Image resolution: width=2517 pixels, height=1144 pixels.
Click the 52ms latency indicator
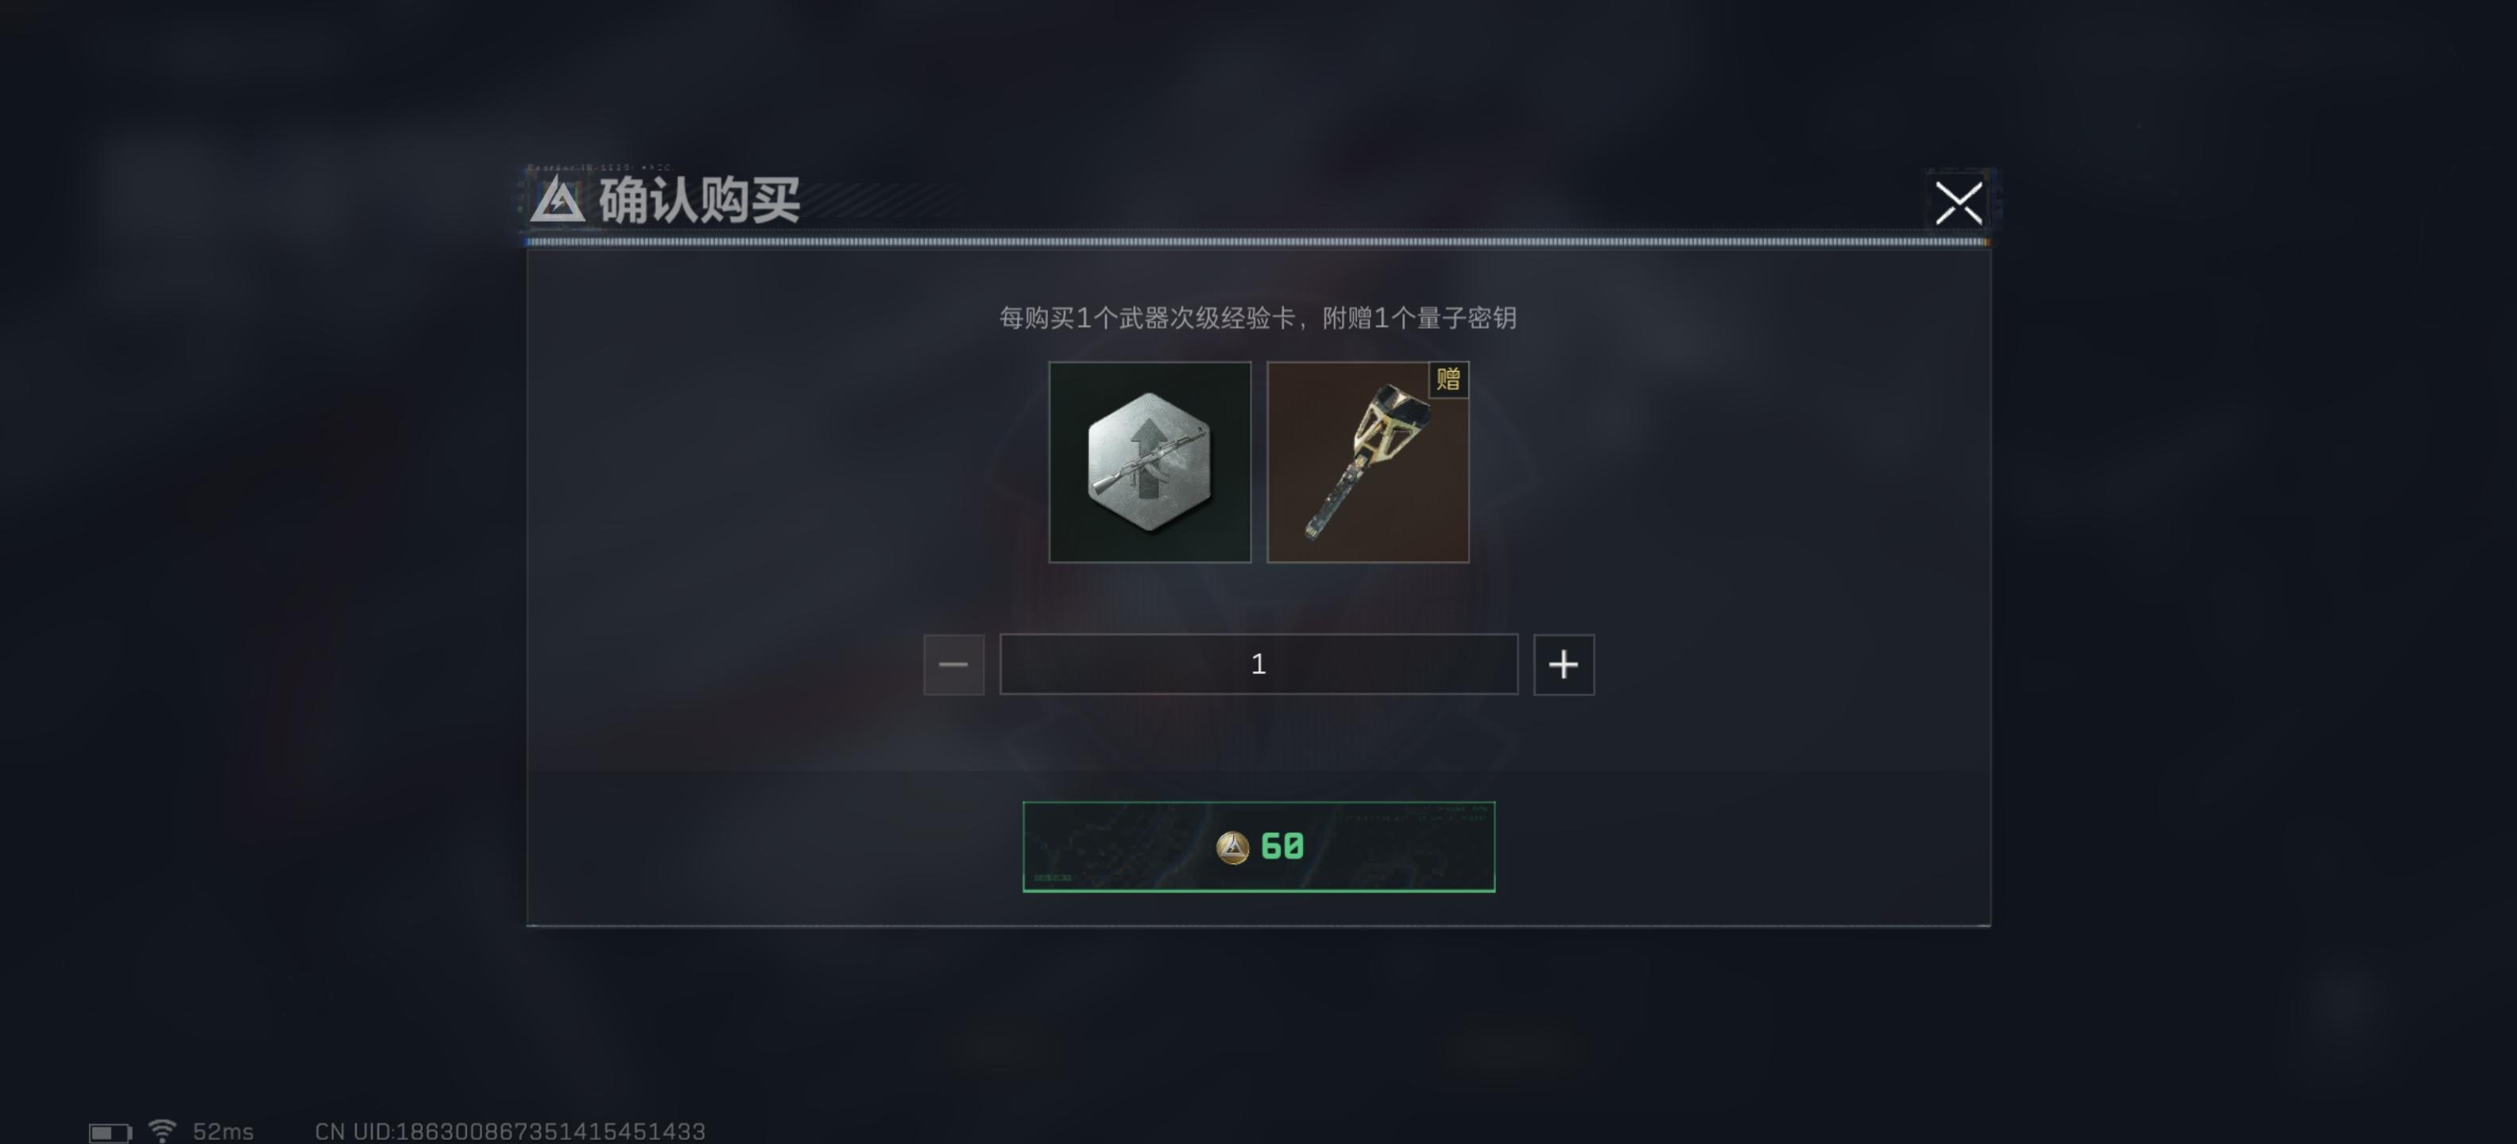pos(222,1131)
